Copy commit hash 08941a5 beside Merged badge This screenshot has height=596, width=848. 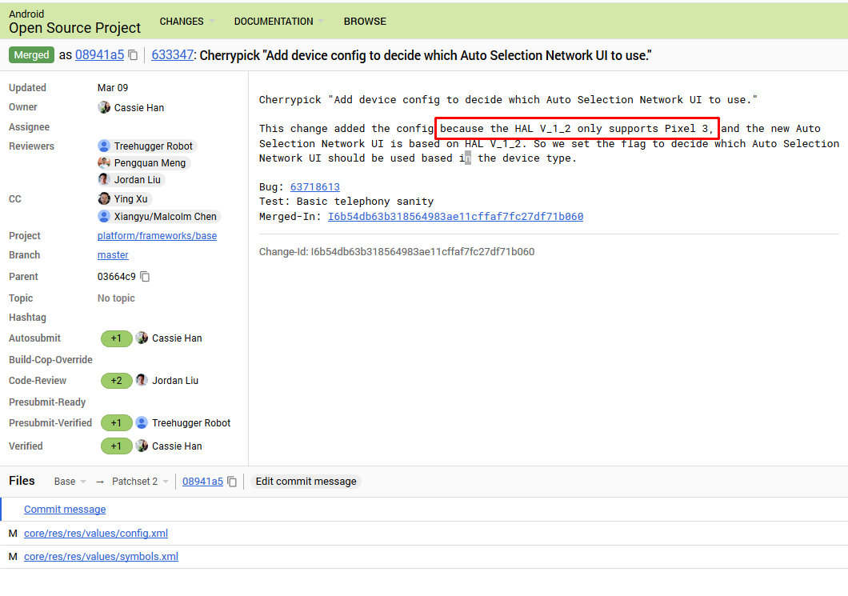coord(133,55)
